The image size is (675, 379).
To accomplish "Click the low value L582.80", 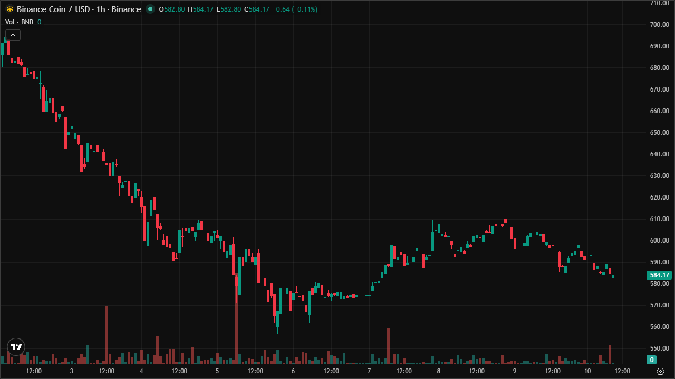I will pos(228,9).
